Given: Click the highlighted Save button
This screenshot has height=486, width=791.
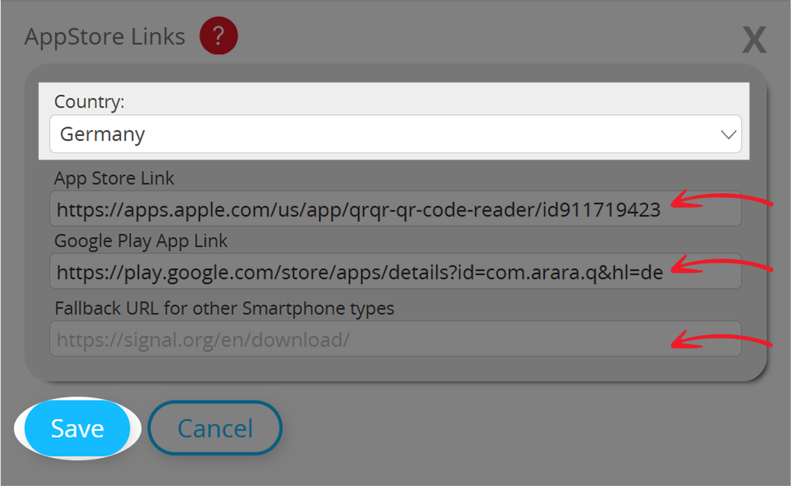Looking at the screenshot, I should pos(76,428).
